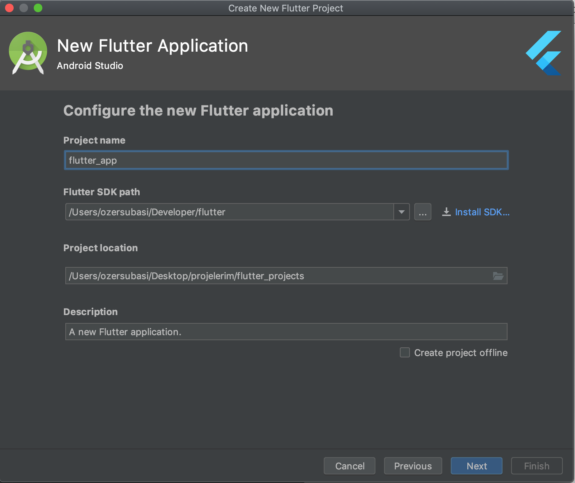Click the download icon beside Install SDK

pyautogui.click(x=446, y=212)
